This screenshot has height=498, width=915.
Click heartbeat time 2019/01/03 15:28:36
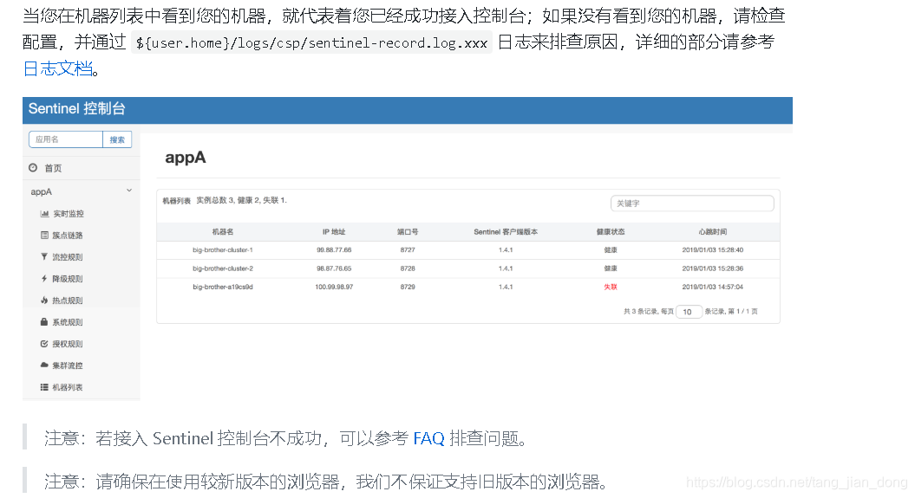[x=713, y=268]
